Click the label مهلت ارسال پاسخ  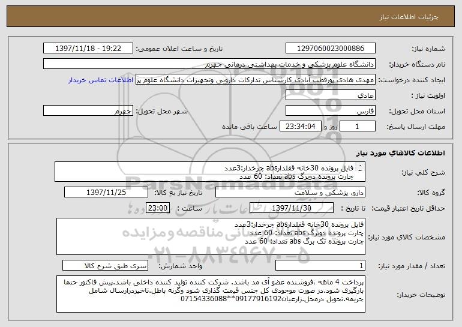tap(416, 127)
